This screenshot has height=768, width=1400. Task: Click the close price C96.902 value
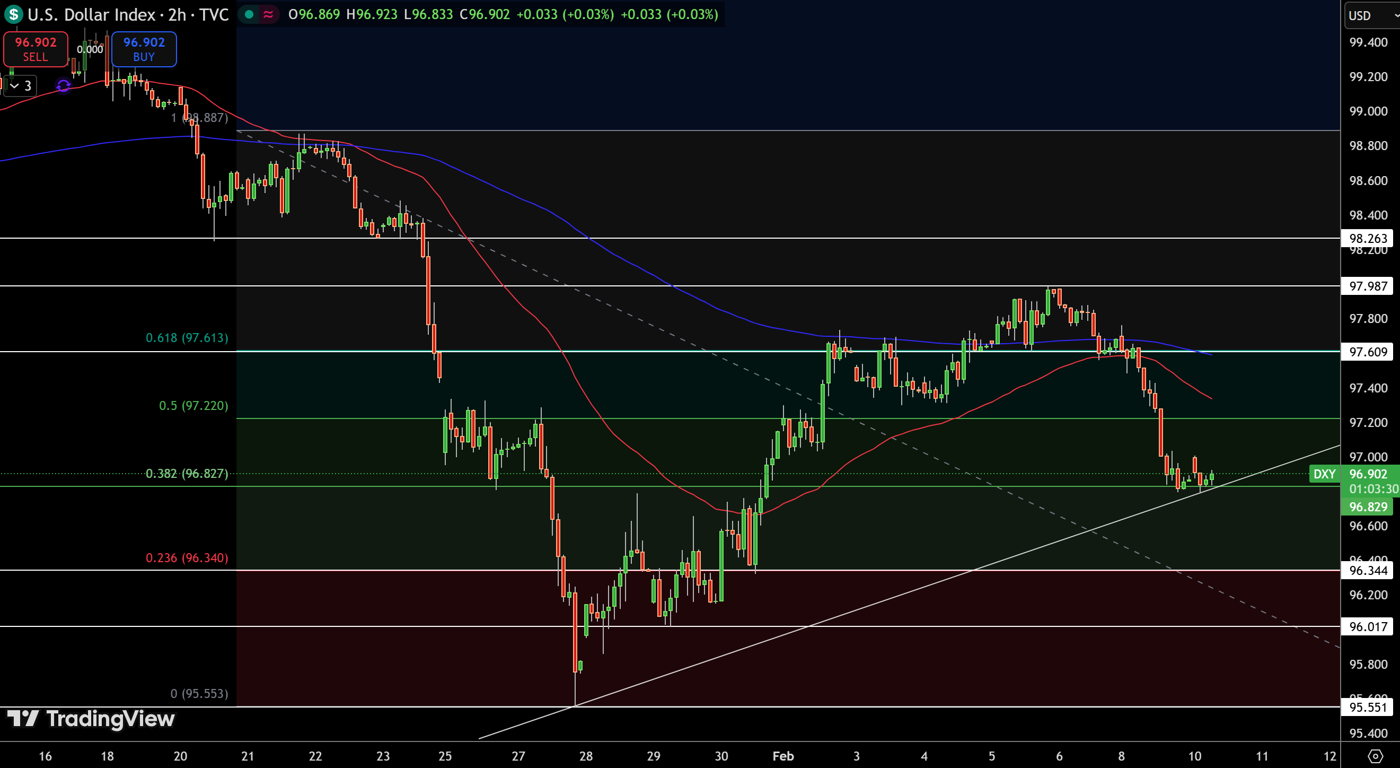(485, 14)
